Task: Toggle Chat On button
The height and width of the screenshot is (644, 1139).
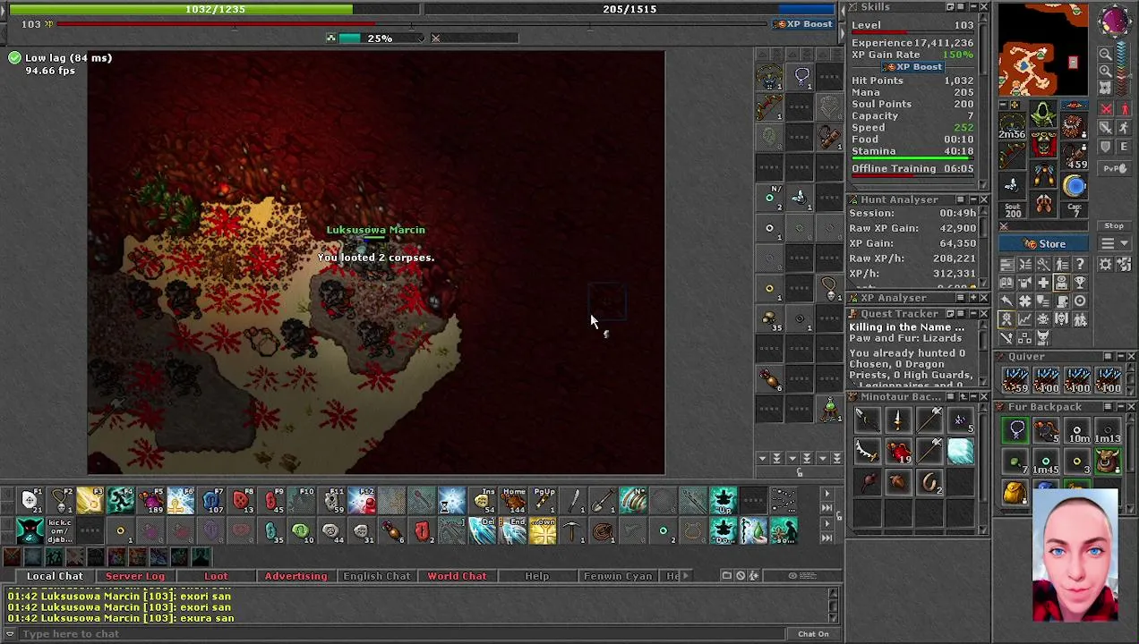Action: 813,634
